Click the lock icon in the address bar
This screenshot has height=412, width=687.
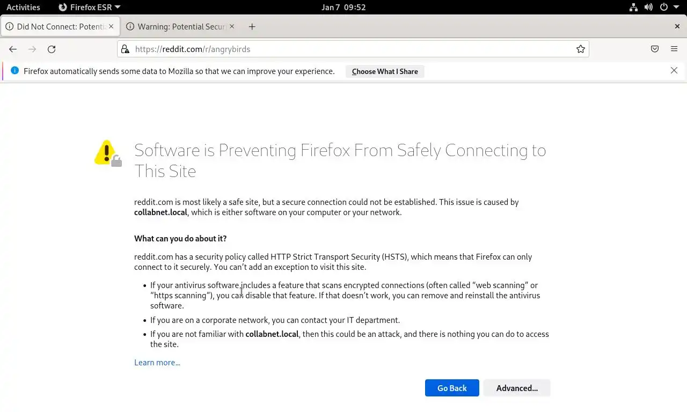point(125,49)
